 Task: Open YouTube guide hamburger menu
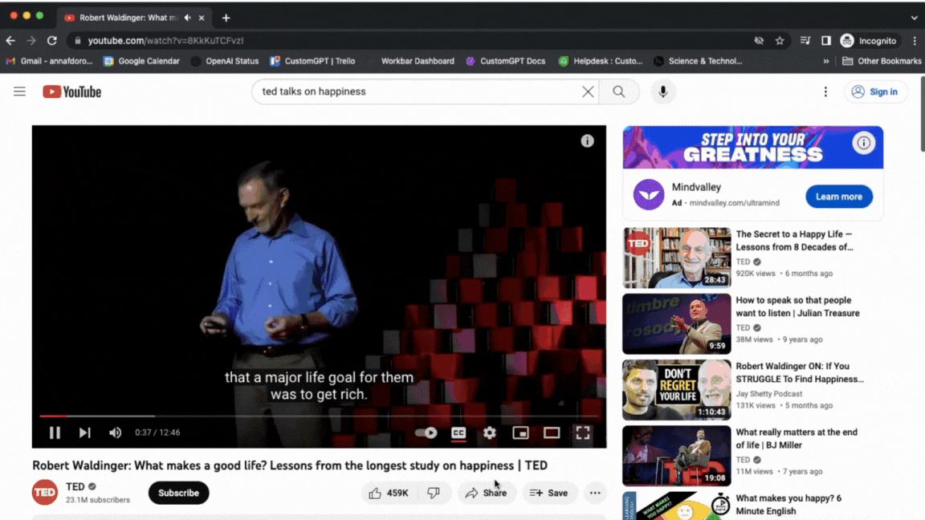point(19,91)
